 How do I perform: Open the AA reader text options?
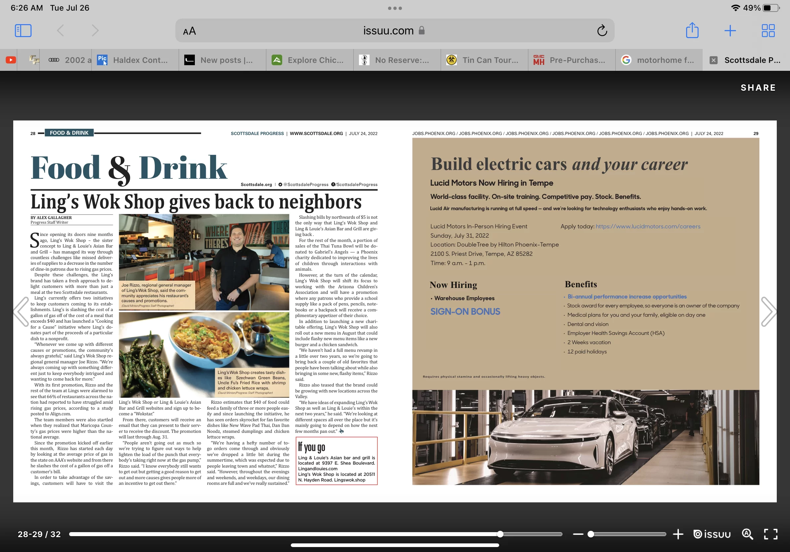tap(190, 31)
